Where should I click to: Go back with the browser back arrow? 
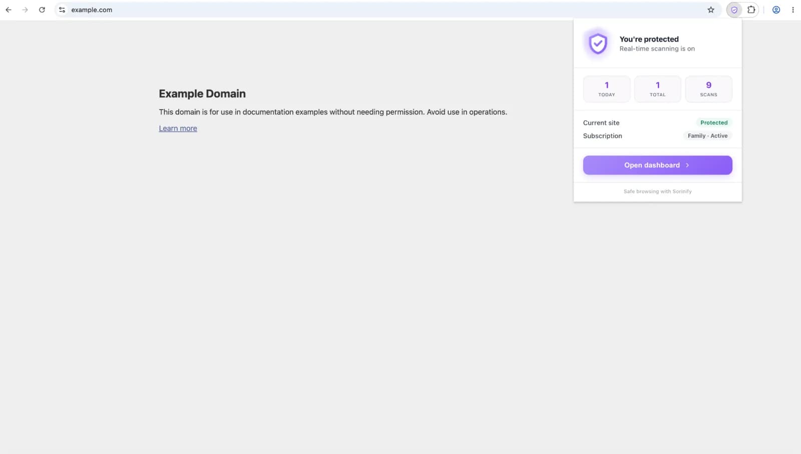[x=9, y=10]
